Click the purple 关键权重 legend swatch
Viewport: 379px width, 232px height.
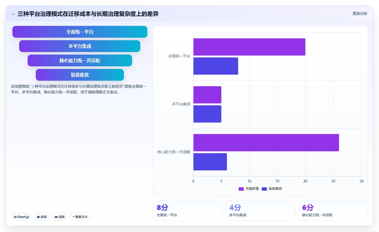tap(241, 189)
